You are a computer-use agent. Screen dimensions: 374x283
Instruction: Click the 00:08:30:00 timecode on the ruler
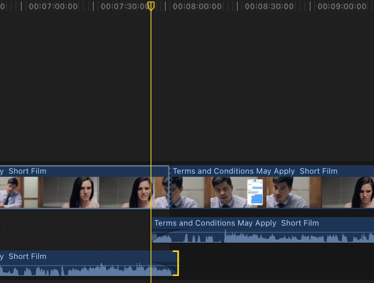click(269, 7)
